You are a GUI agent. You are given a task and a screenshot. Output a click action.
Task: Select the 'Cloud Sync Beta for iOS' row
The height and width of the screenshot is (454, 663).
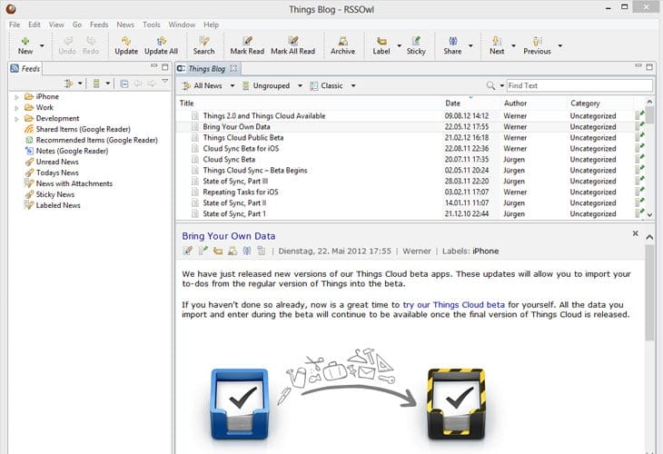point(411,148)
